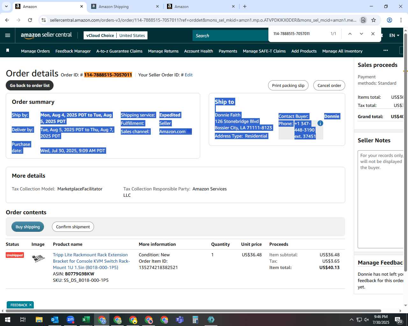Open Microsoft Teams from taskbar
408x326 pixels.
pos(180,320)
